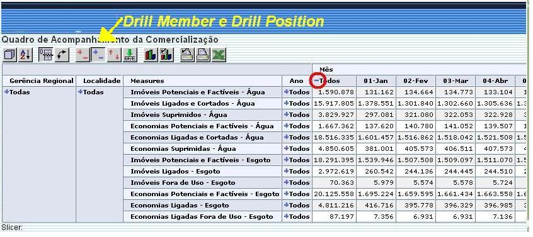Open the A-Z sort options
The height and width of the screenshot is (237, 533).
click(26, 55)
